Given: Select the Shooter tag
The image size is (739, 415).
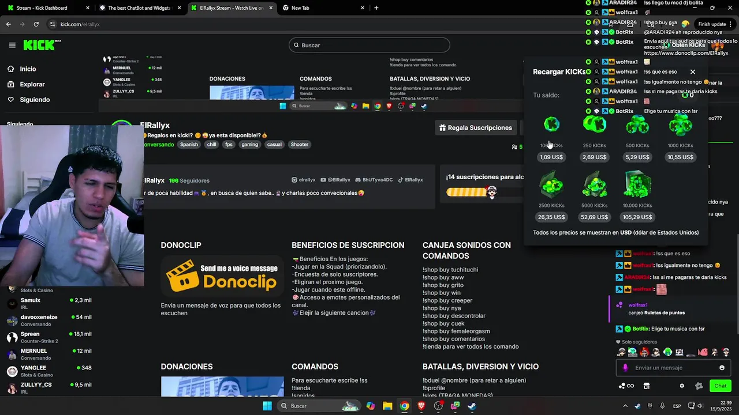Looking at the screenshot, I should pyautogui.click(x=300, y=145).
